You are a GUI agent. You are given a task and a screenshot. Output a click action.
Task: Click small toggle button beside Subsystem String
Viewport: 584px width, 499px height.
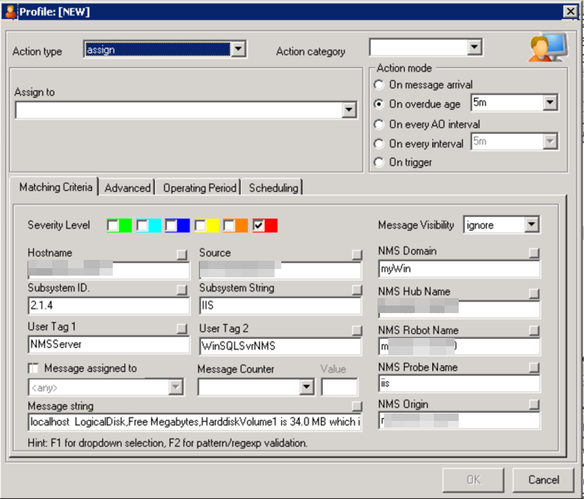coord(357,290)
